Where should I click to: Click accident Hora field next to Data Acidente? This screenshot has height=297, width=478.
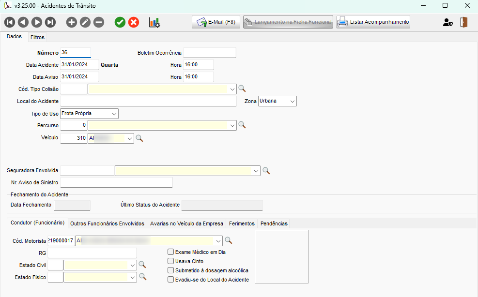pyautogui.click(x=199, y=65)
